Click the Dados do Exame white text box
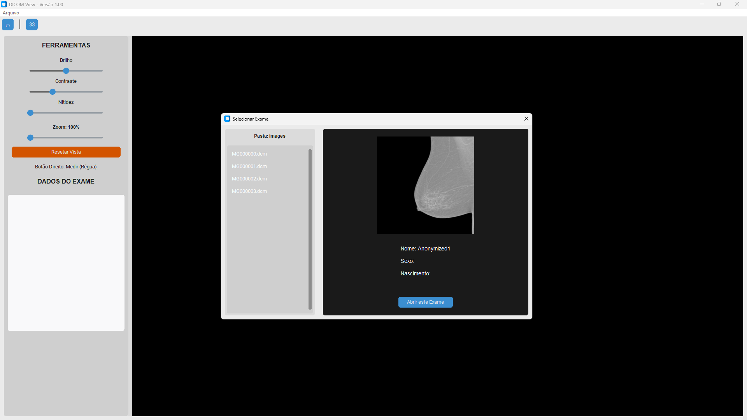This screenshot has width=747, height=420. 66,263
